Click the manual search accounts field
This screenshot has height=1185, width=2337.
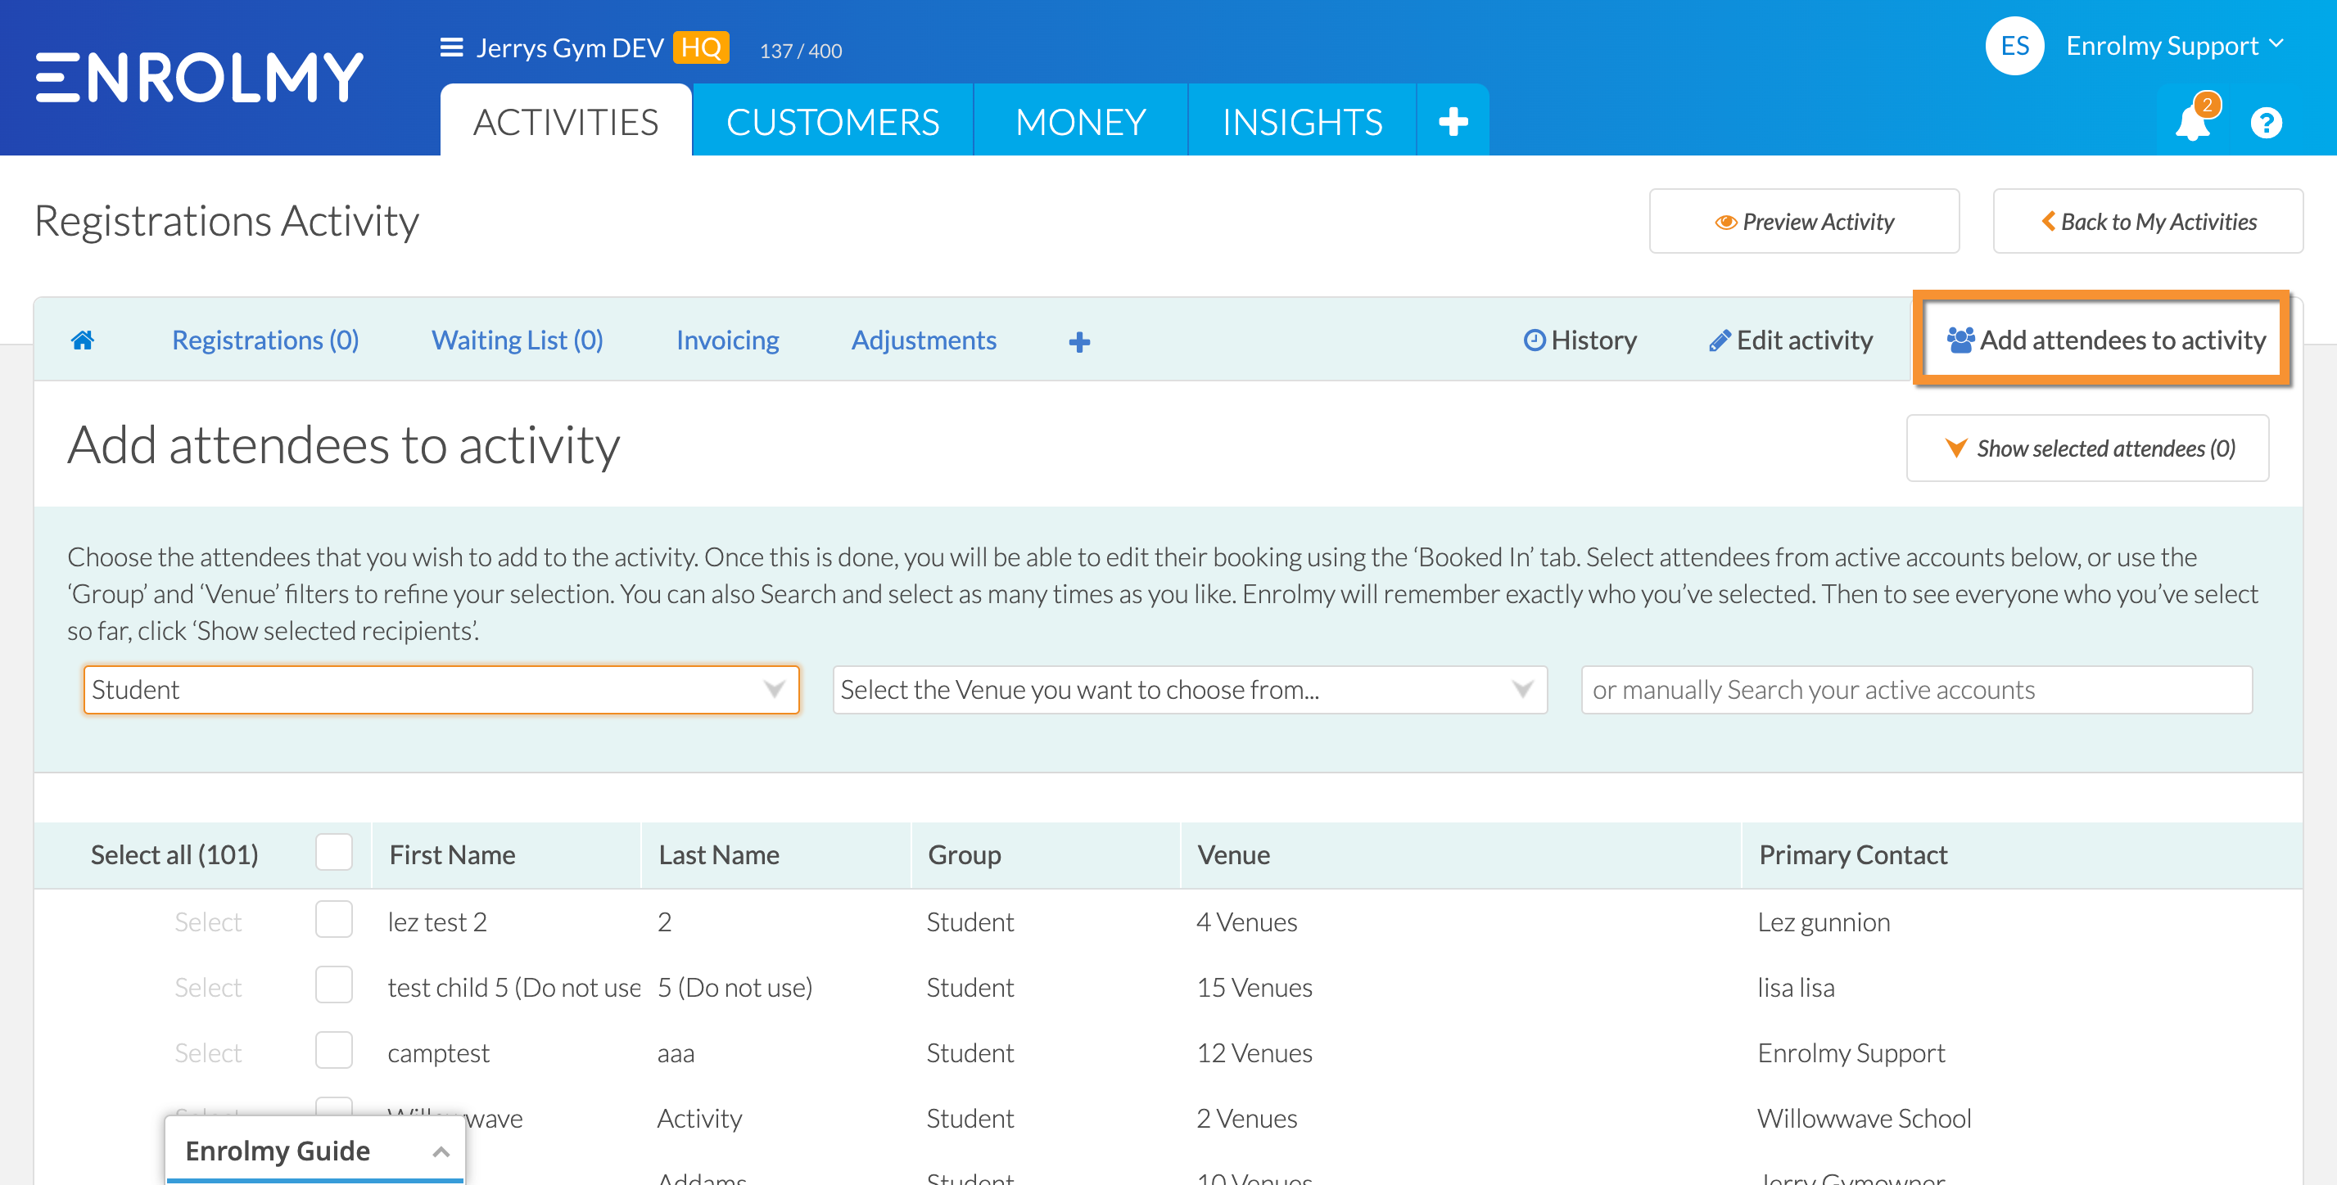pos(1916,690)
